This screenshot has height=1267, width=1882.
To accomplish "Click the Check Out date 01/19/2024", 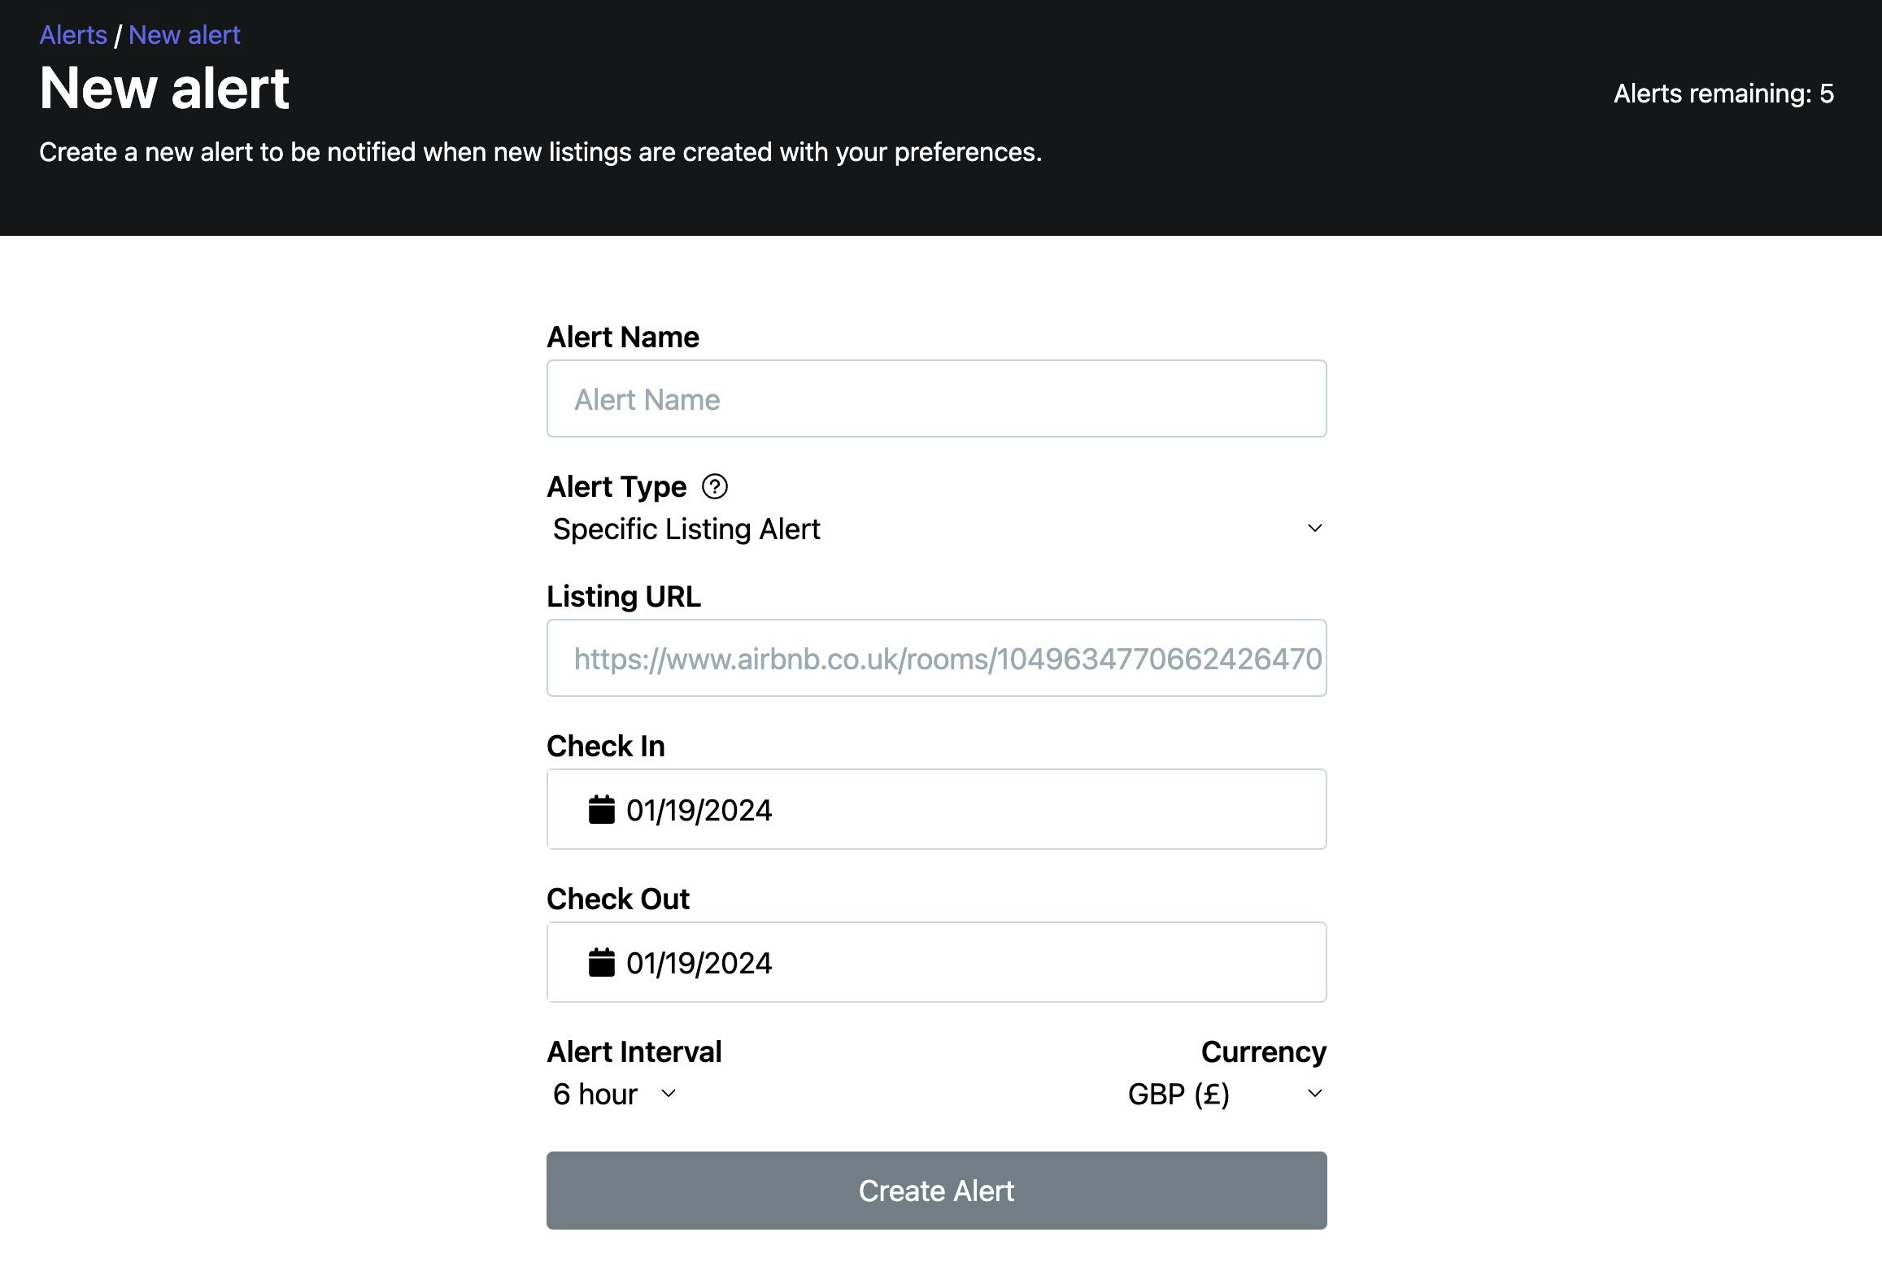I will (699, 964).
